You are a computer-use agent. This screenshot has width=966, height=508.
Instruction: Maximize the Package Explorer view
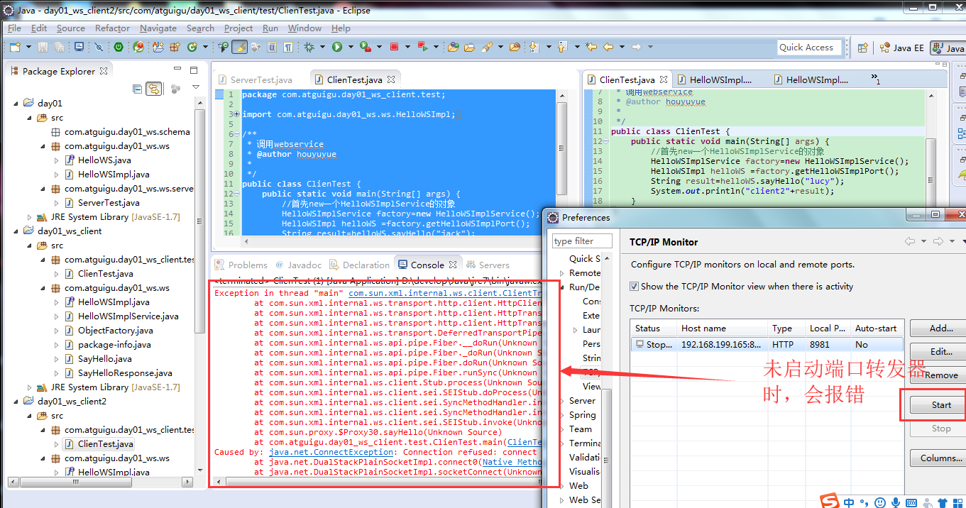pyautogui.click(x=194, y=70)
